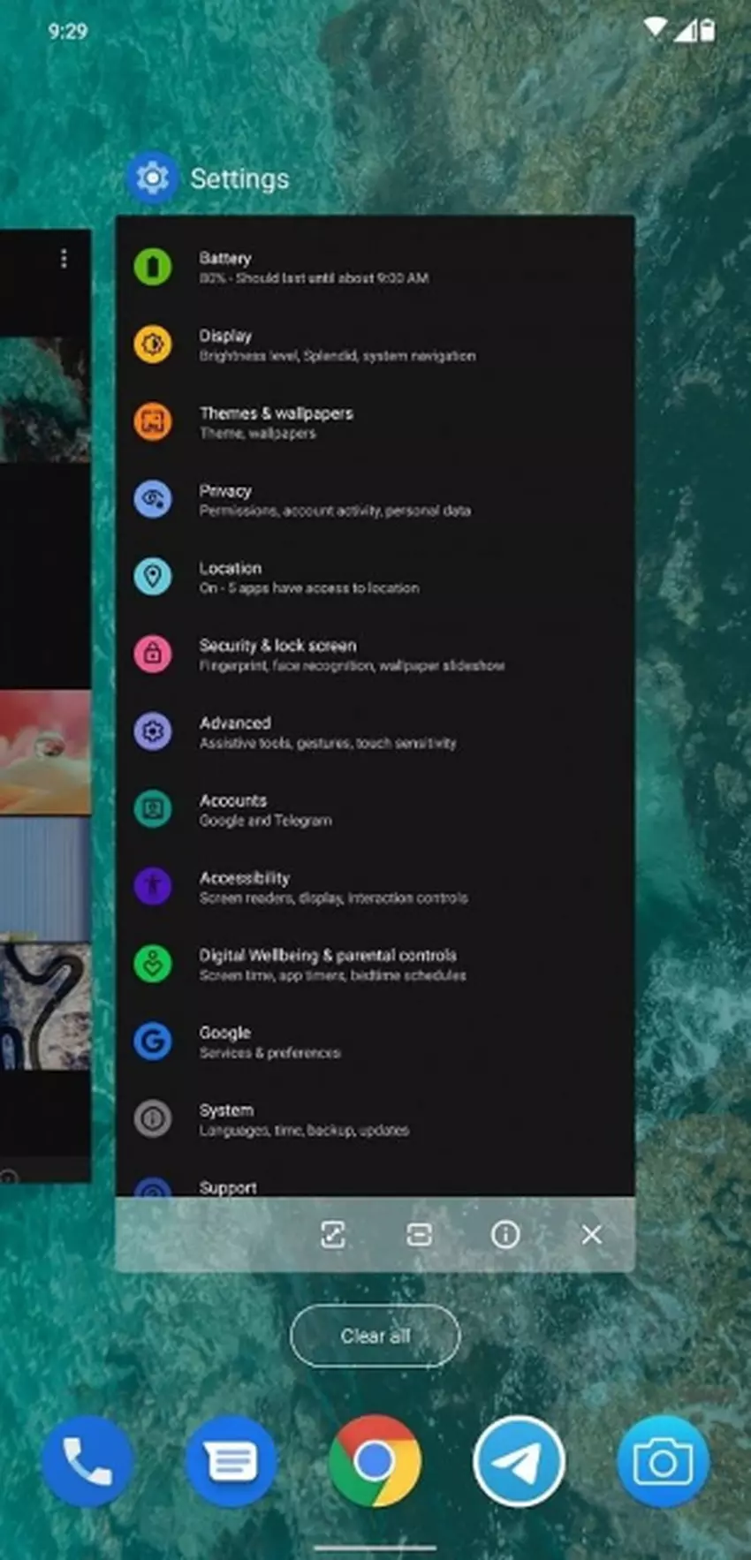This screenshot has height=1560, width=751.
Task: Tap the Accessibility settings entry
Action: tap(332, 887)
